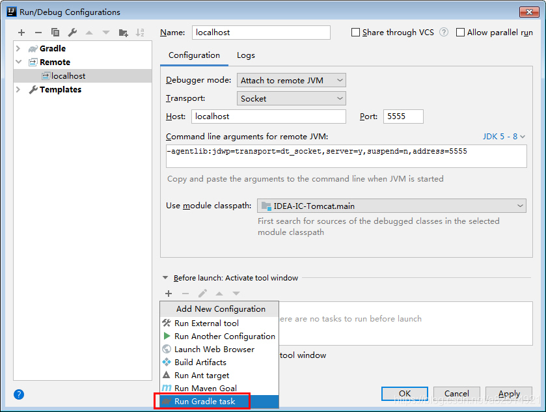
Task: Open the Debugger mode dropdown
Action: point(291,80)
